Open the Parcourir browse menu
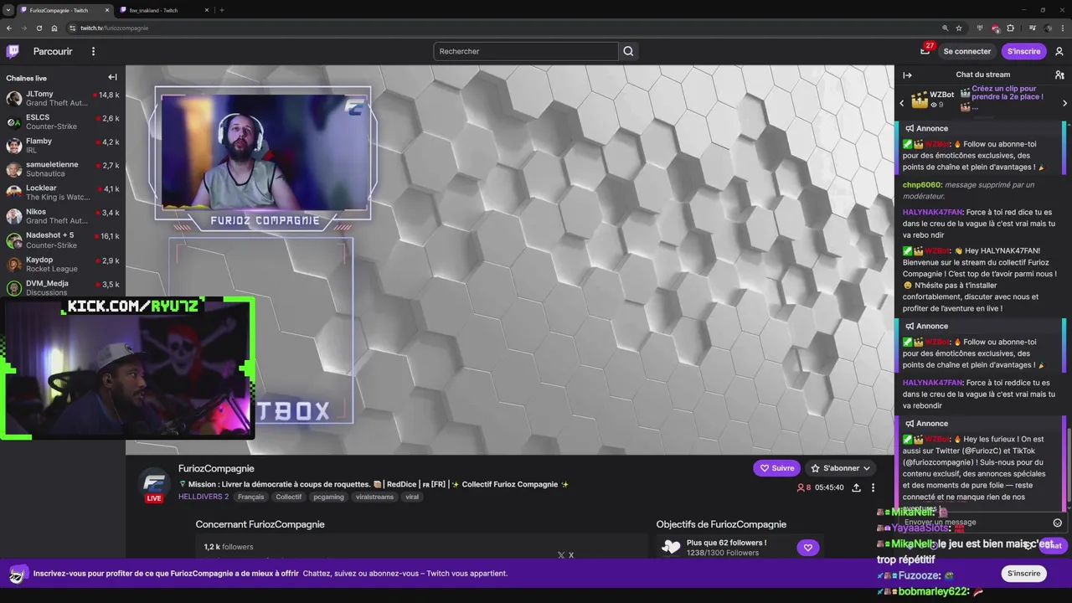 [x=53, y=51]
